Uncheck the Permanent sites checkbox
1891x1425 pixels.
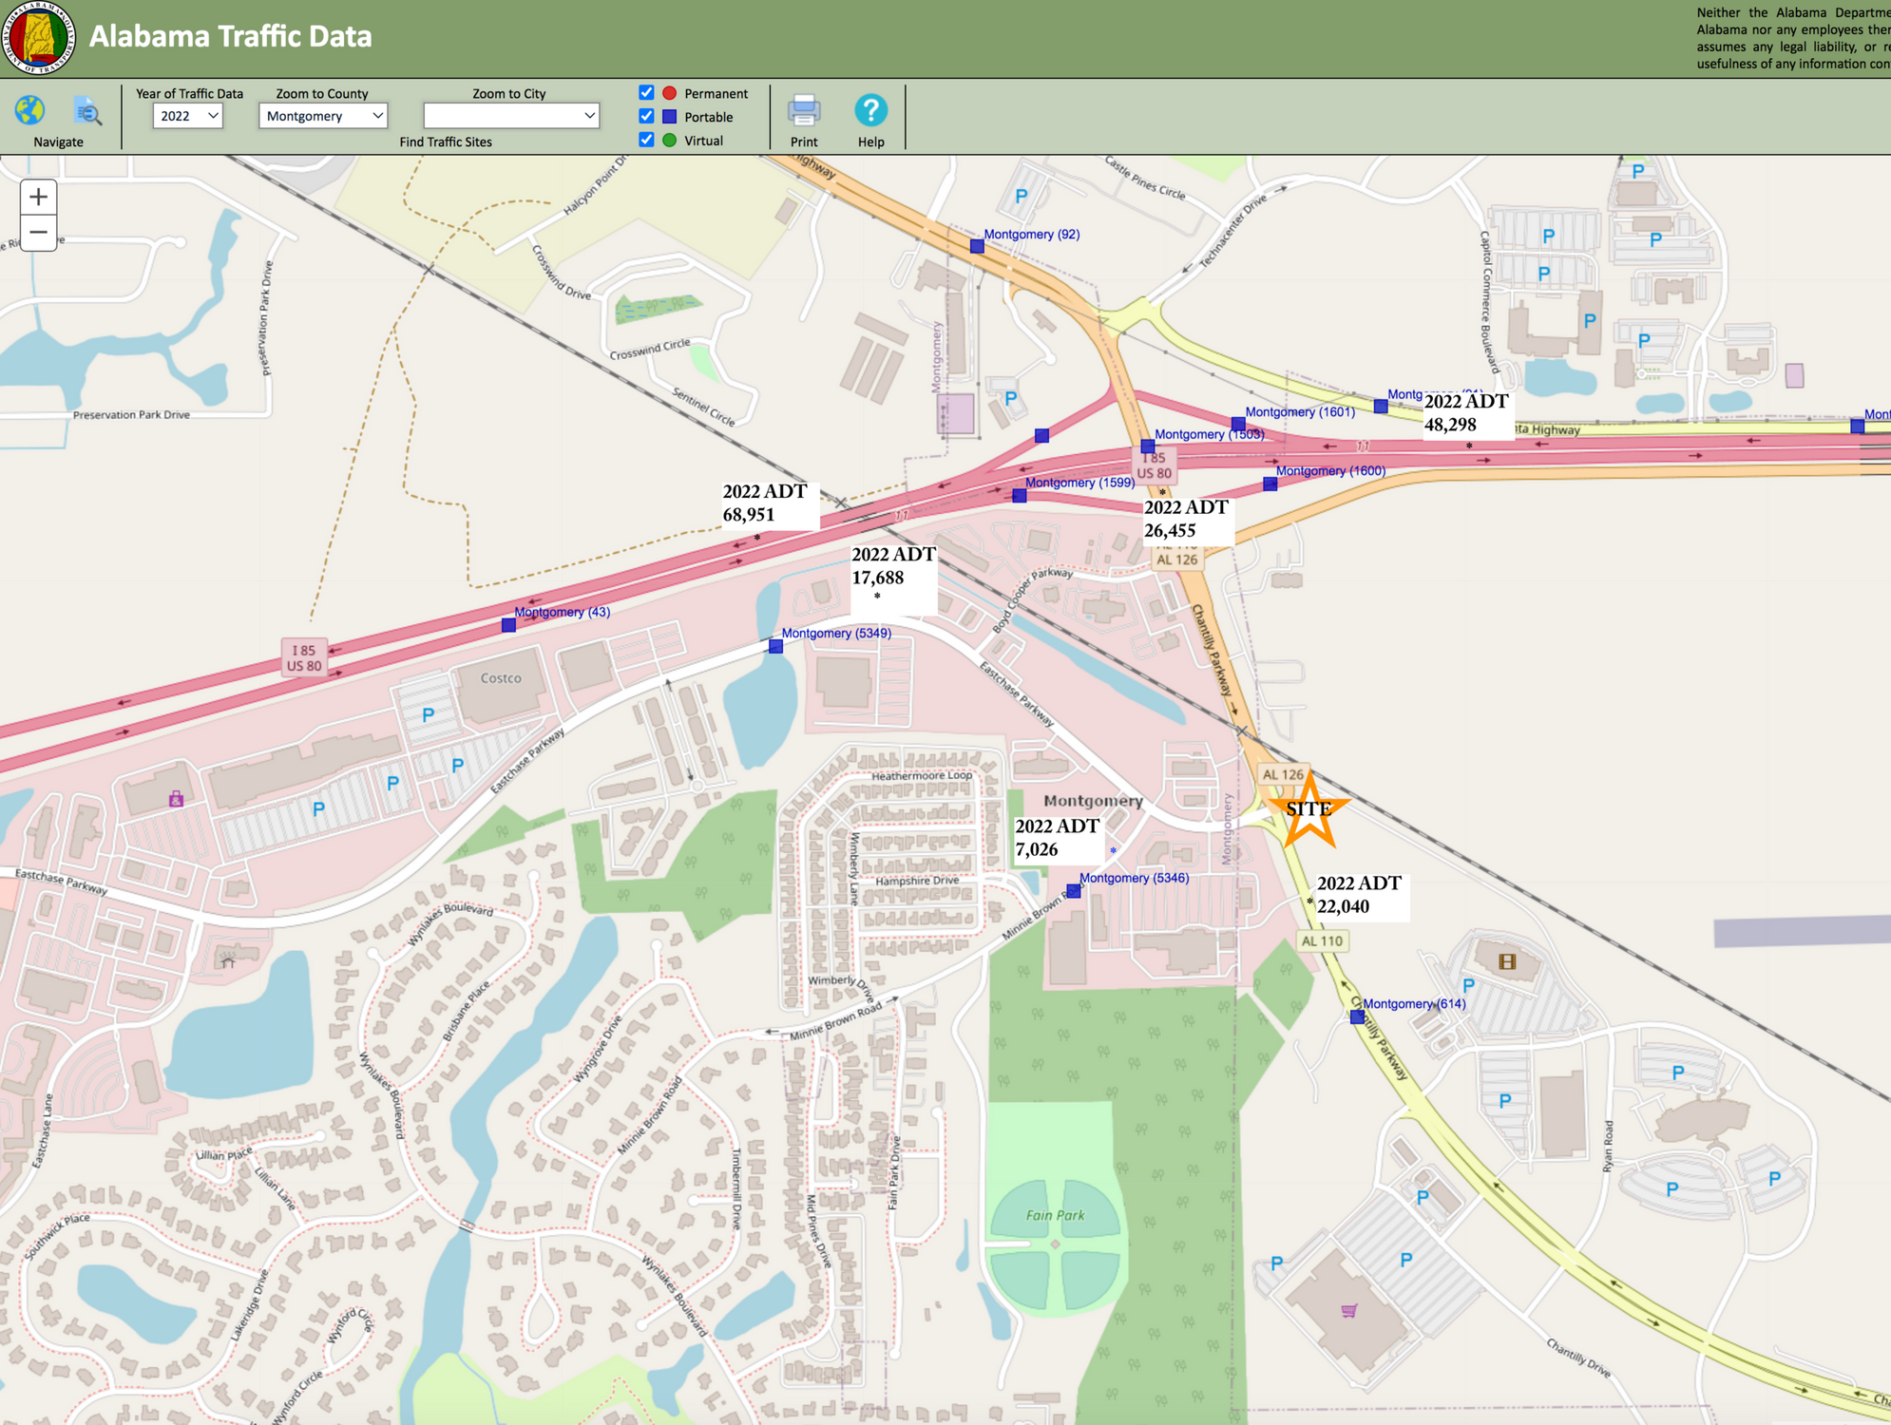646,93
